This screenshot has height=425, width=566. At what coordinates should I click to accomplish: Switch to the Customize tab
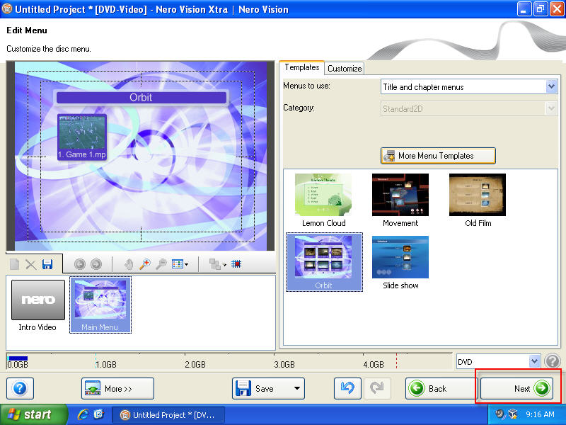[345, 68]
